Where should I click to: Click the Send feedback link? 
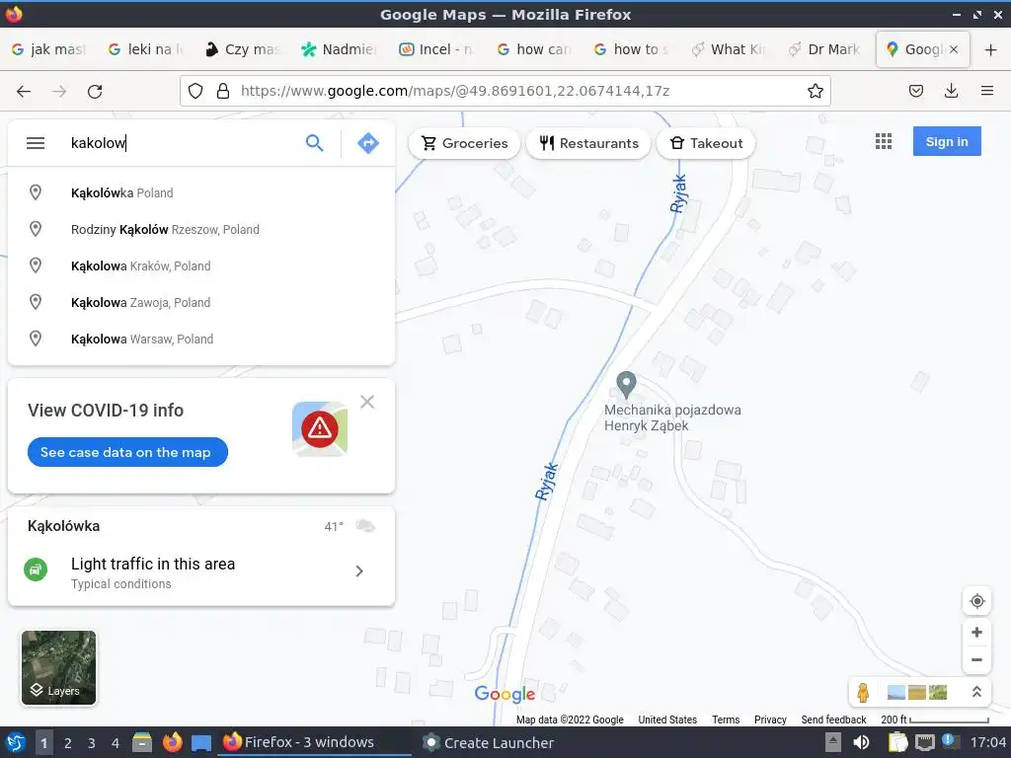coord(833,720)
